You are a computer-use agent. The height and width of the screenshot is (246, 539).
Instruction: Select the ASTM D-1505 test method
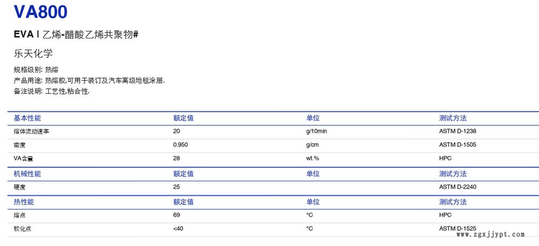(457, 145)
